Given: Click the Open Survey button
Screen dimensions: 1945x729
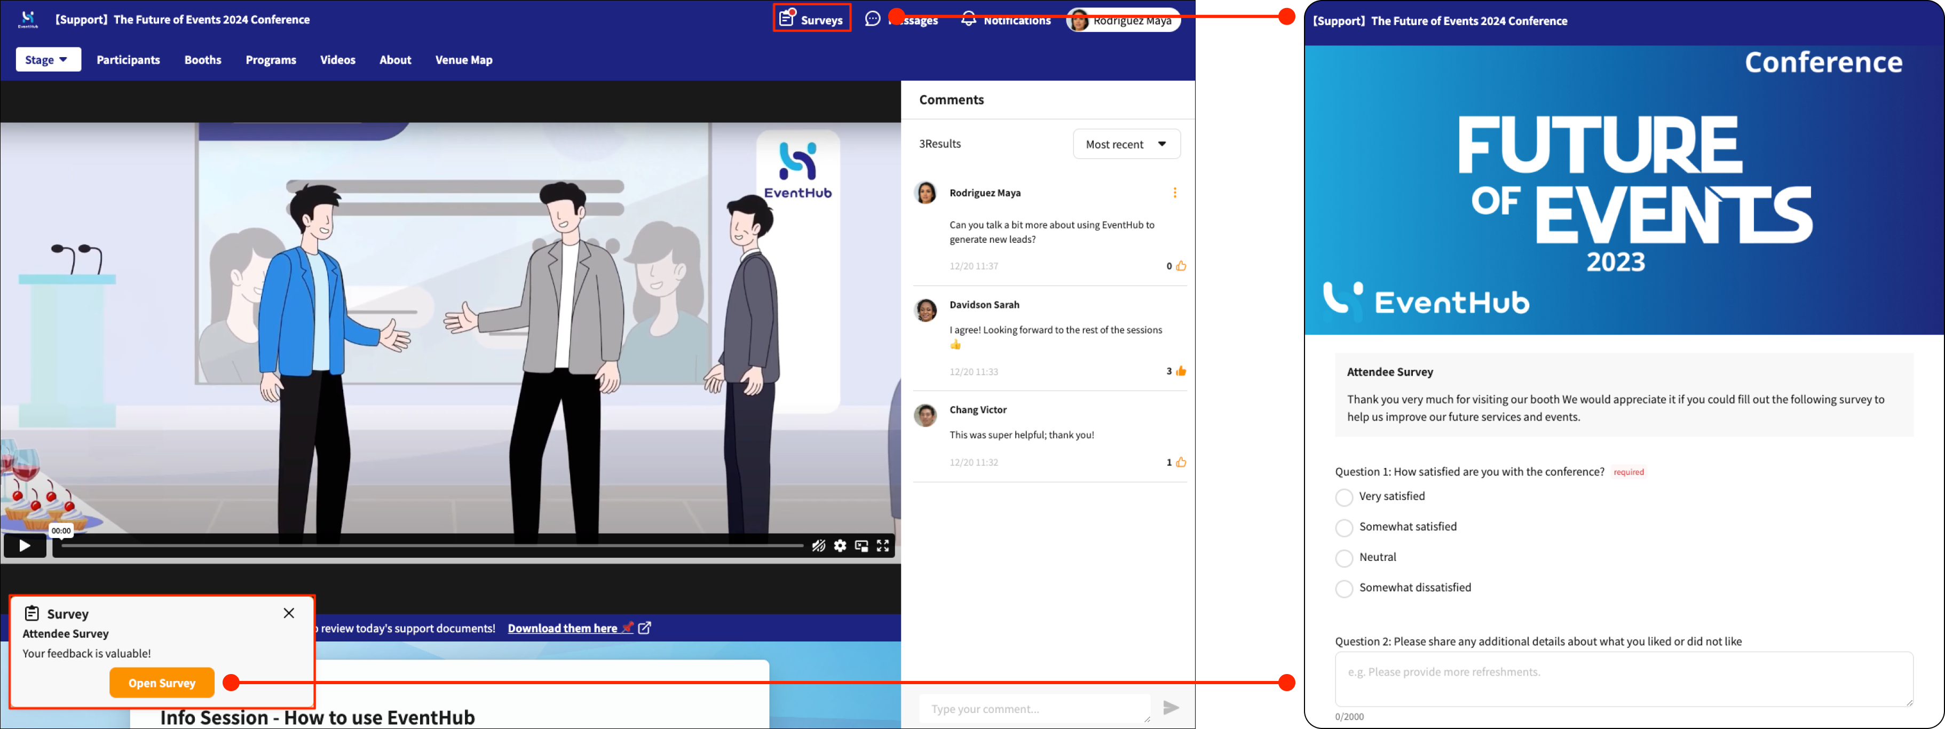Looking at the screenshot, I should 162,683.
